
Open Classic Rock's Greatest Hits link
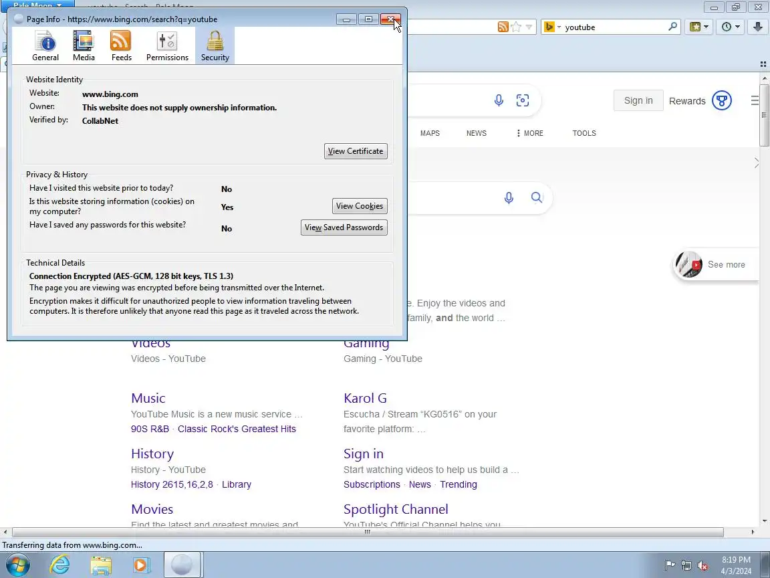(237, 429)
